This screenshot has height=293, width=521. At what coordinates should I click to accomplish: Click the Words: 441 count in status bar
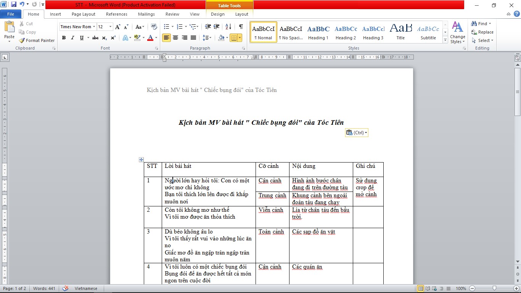tap(44, 288)
